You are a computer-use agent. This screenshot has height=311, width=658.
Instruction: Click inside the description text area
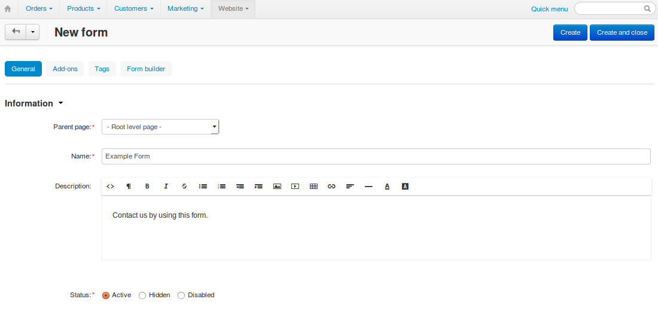pos(376,227)
